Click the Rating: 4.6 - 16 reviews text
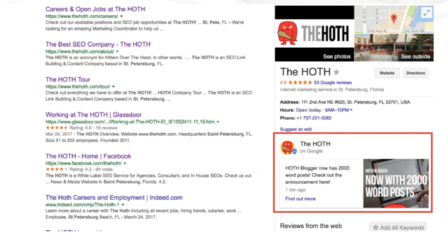 (x=93, y=128)
